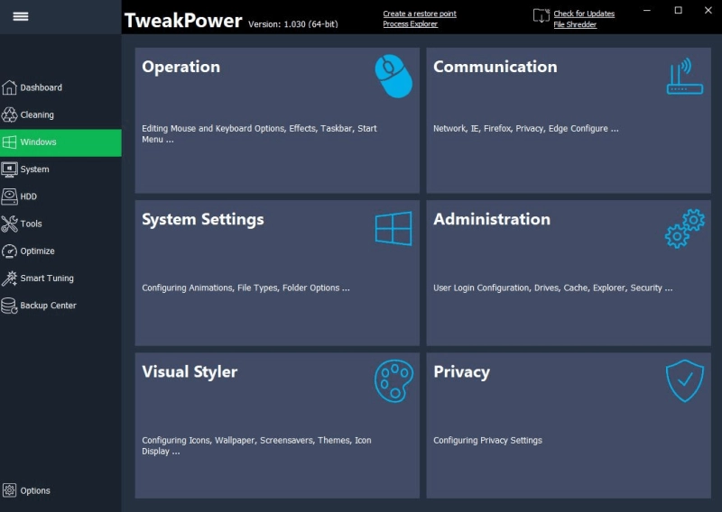The height and width of the screenshot is (512, 722).
Task: Click the Dashboard home icon
Action: tap(9, 87)
